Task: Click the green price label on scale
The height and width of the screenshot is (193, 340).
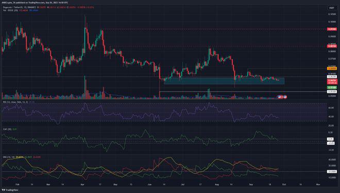Action: tap(332, 88)
